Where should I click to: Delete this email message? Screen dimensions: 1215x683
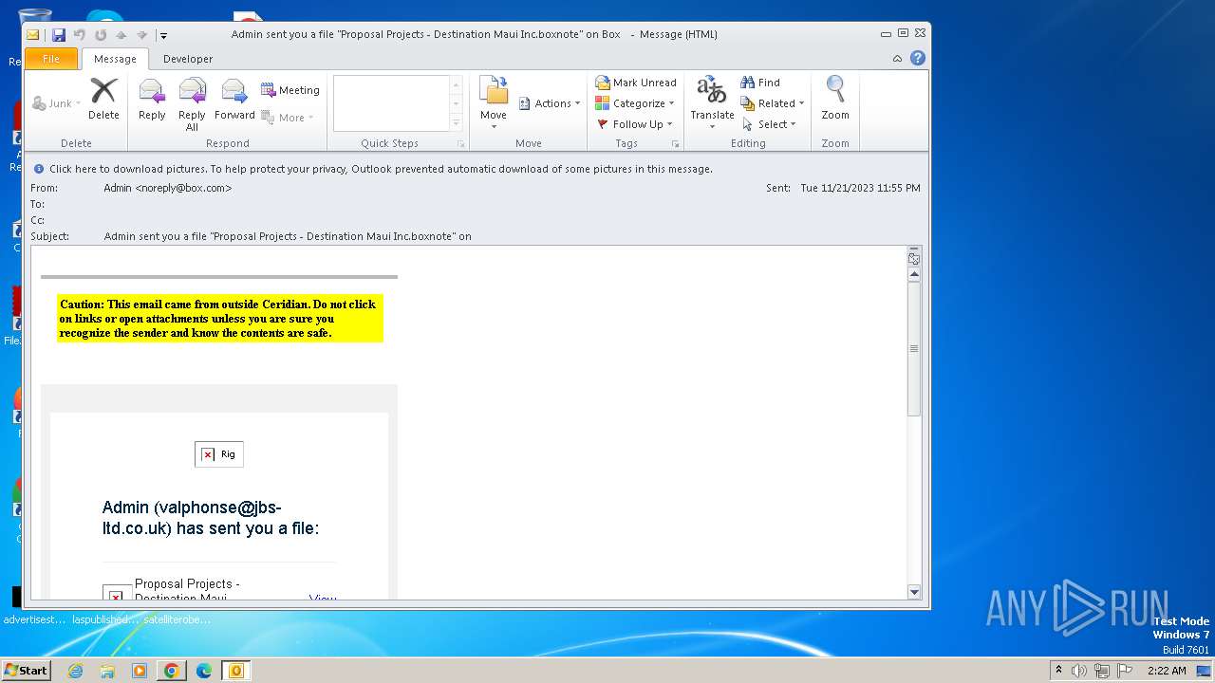coord(103,100)
